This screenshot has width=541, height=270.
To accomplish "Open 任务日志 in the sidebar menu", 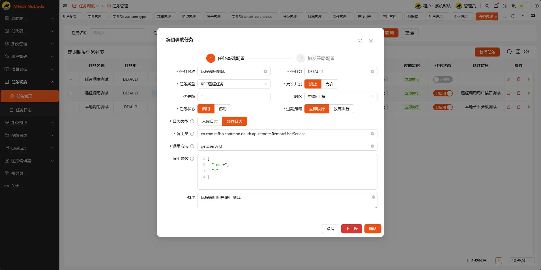I will [23, 110].
